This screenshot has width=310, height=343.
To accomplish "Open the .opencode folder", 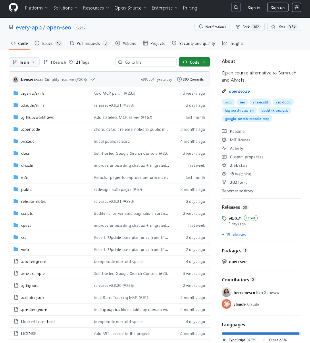I will pos(30,129).
